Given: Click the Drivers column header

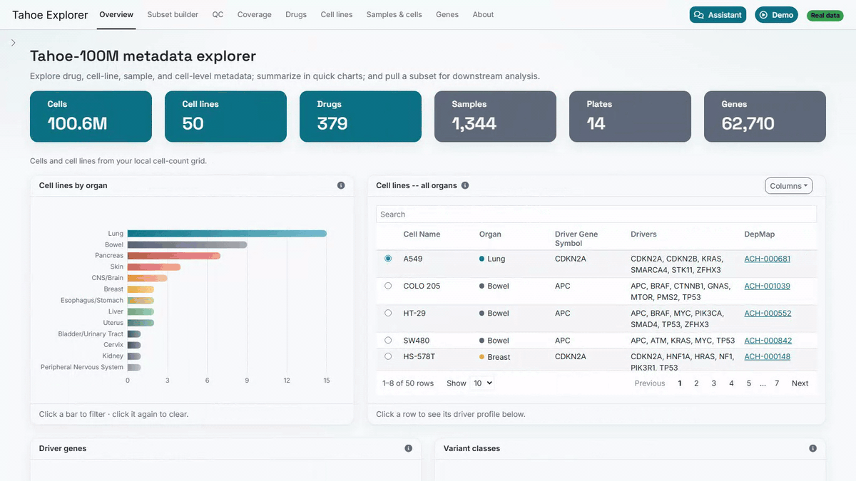Looking at the screenshot, I should click(643, 234).
